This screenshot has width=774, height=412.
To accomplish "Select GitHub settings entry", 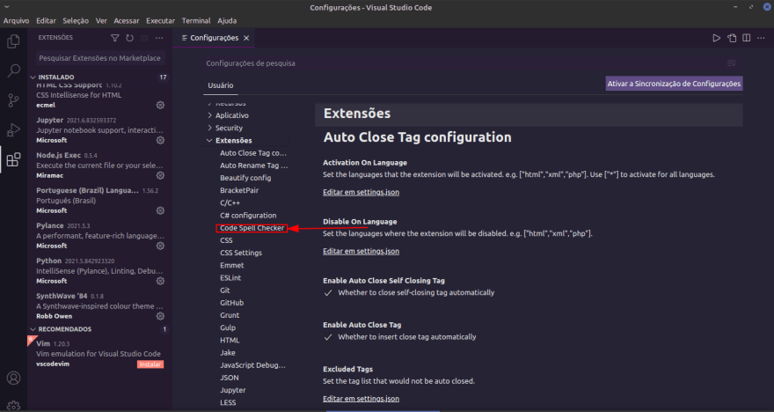I will [232, 303].
